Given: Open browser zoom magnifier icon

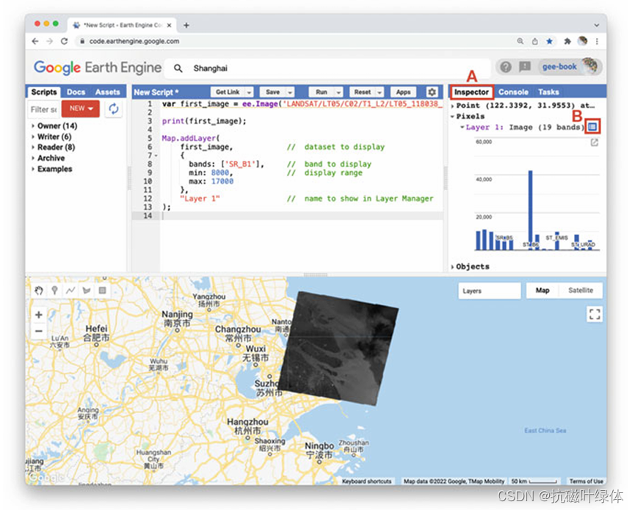Looking at the screenshot, I should (x=520, y=41).
